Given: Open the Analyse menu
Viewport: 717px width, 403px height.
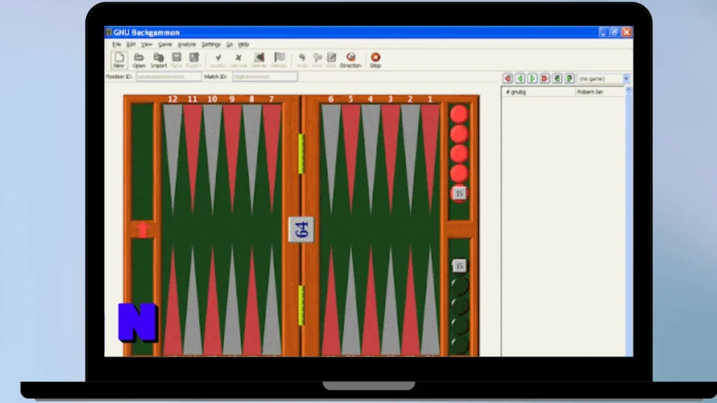Looking at the screenshot, I should tap(186, 44).
